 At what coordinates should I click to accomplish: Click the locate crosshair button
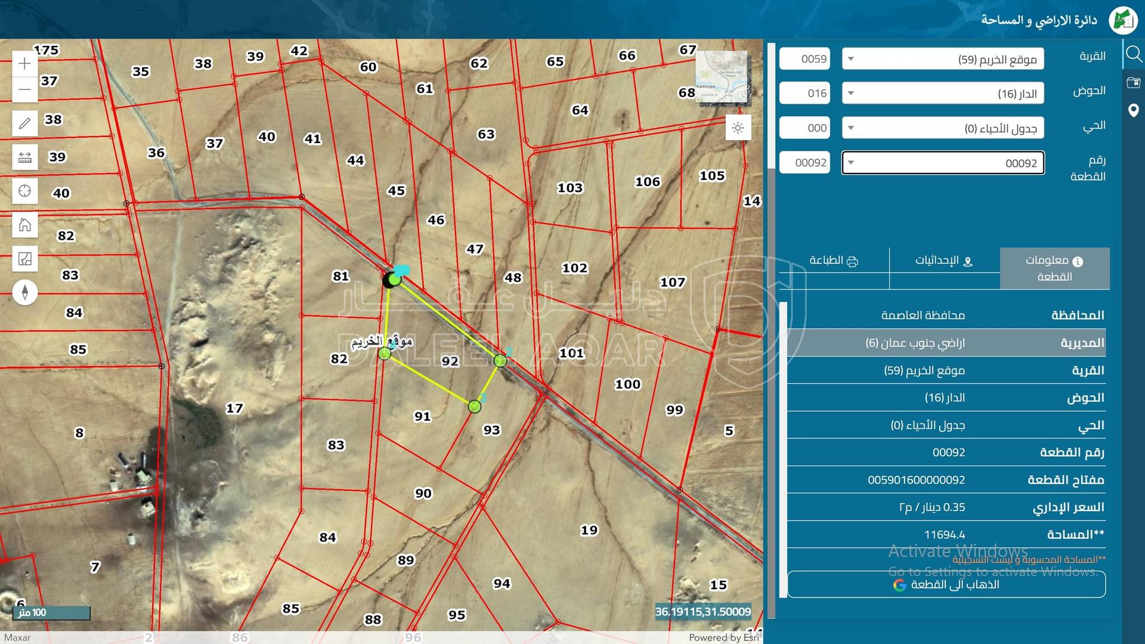coord(24,191)
